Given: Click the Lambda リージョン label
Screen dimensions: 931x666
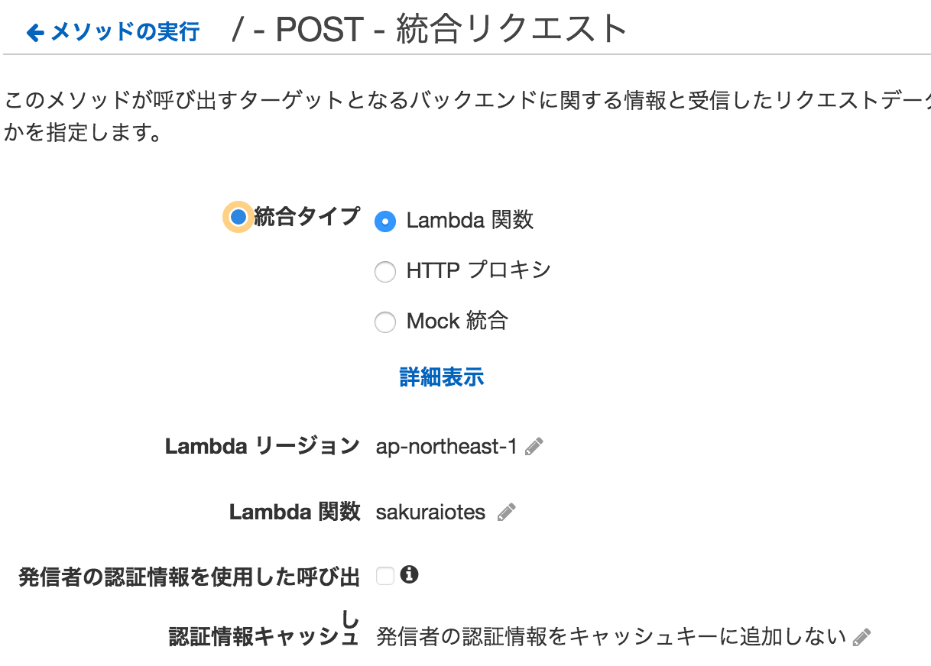Looking at the screenshot, I should click(x=262, y=447).
